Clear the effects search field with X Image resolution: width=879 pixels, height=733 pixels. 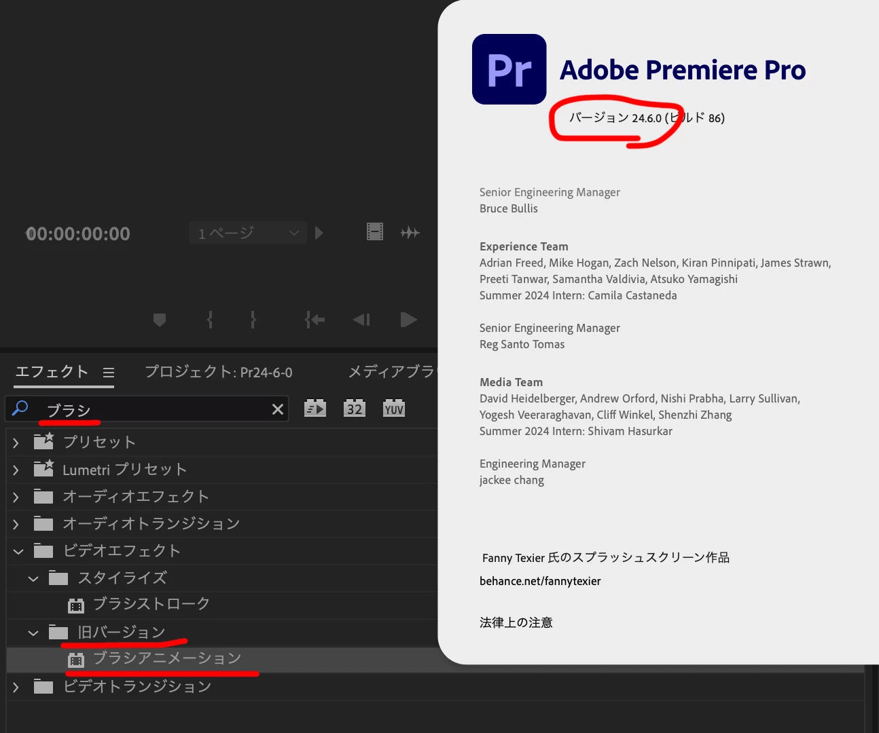coord(278,409)
